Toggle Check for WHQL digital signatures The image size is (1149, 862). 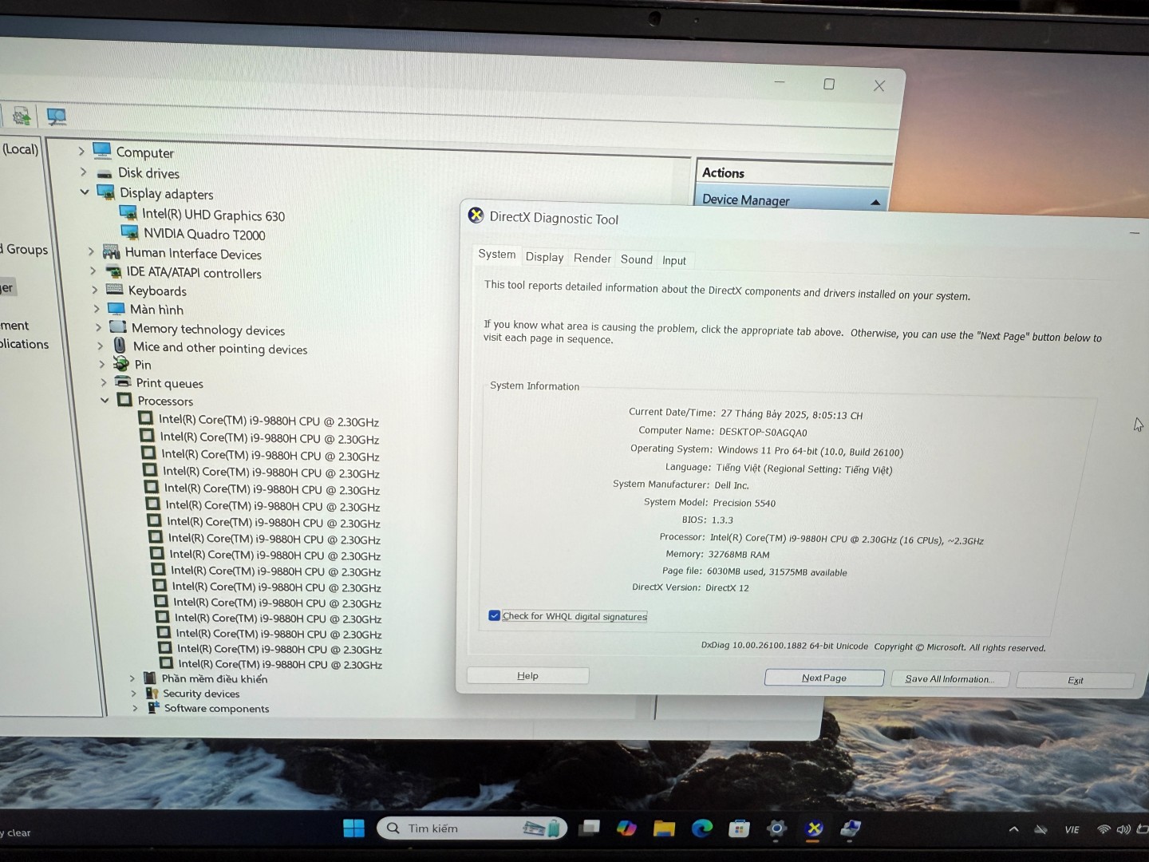[x=494, y=615]
